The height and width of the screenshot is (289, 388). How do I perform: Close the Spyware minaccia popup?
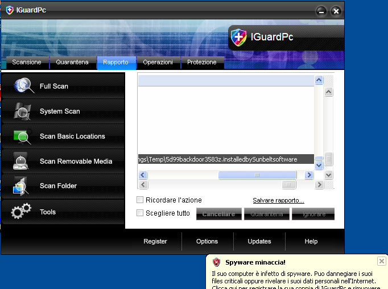381,261
